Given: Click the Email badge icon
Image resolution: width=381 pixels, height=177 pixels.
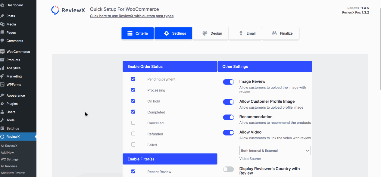Looking at the screenshot, I should pos(241,33).
